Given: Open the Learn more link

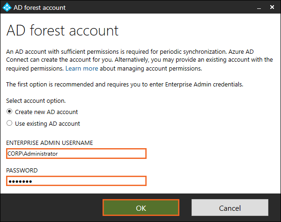Looking at the screenshot, I should [81, 68].
